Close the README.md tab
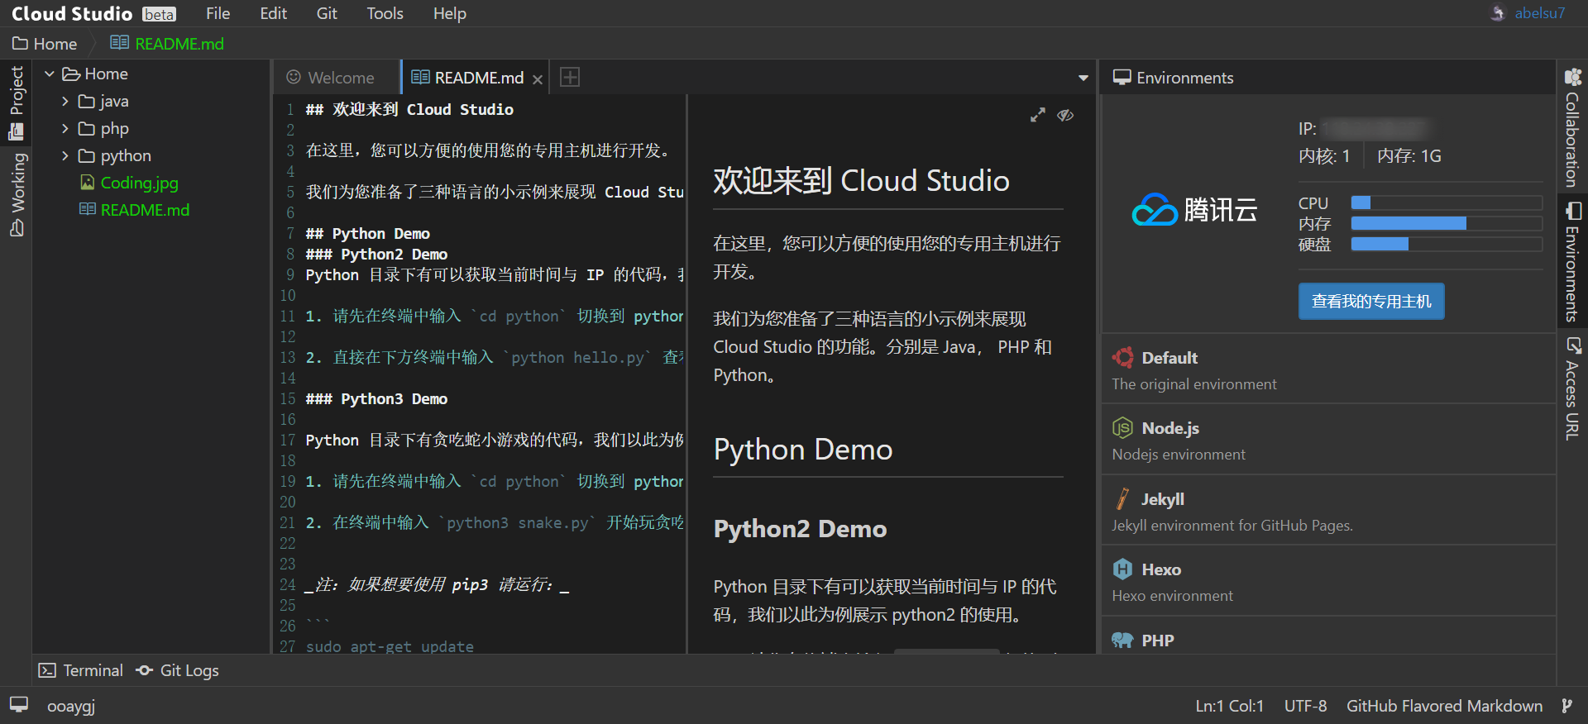This screenshot has height=724, width=1588. tap(538, 79)
